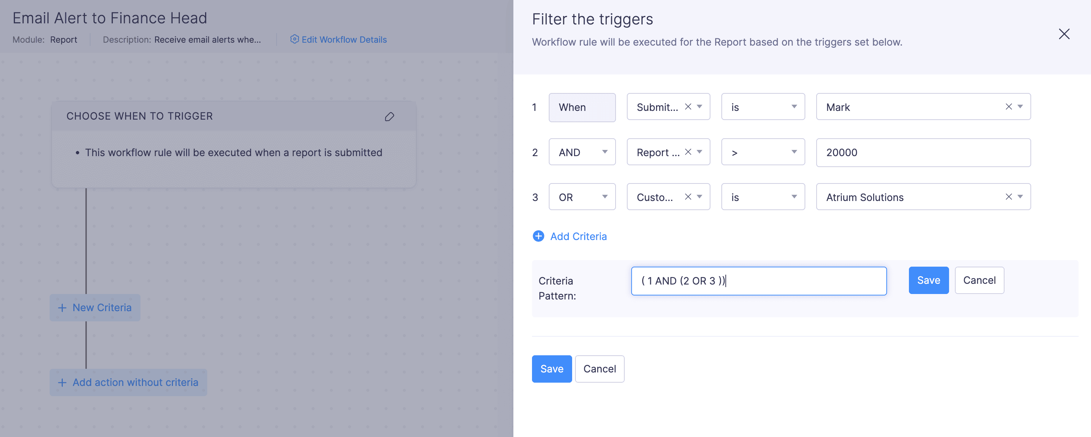Viewport: 1091px width, 437px height.
Task: Clear the Custo... field in row 3
Action: tap(688, 197)
